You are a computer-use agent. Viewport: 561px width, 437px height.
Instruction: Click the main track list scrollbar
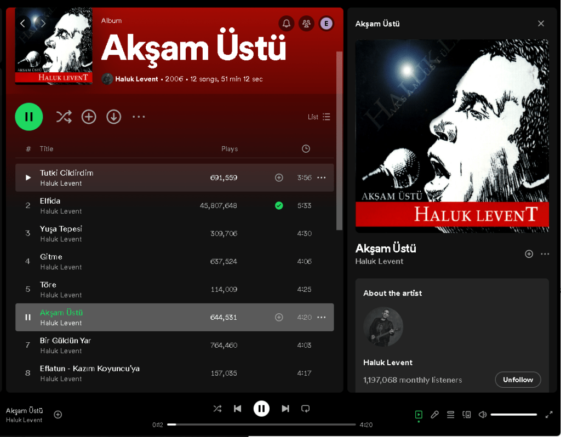point(339,141)
